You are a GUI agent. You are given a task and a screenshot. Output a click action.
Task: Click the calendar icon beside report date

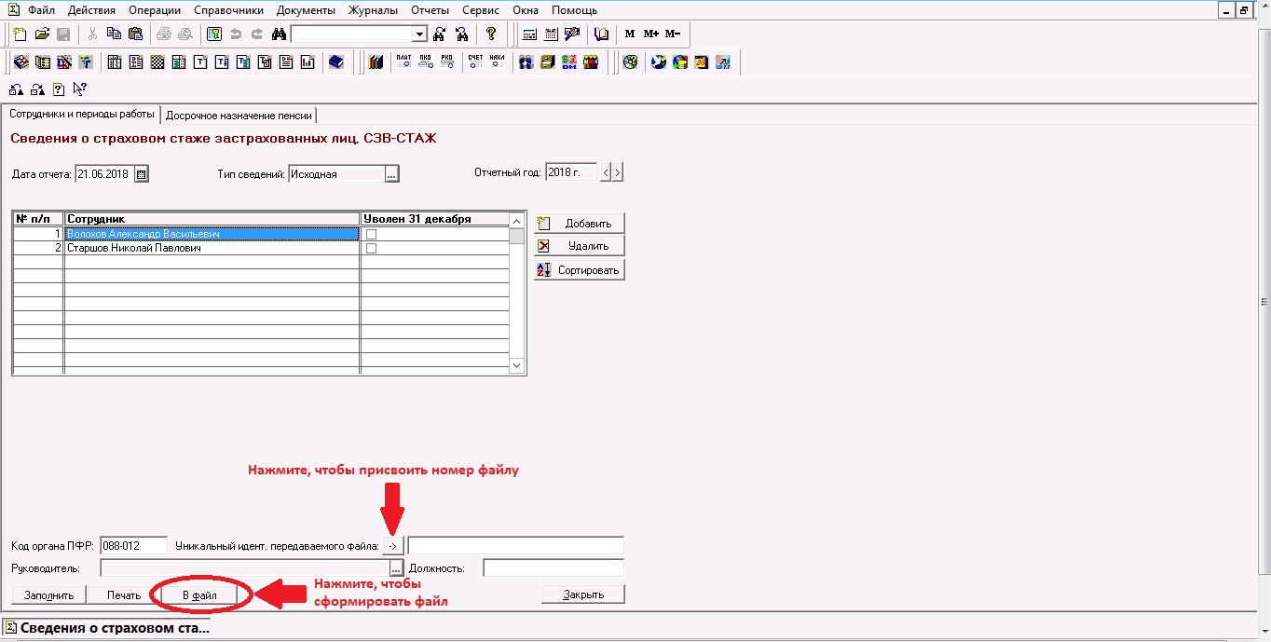pos(142,174)
